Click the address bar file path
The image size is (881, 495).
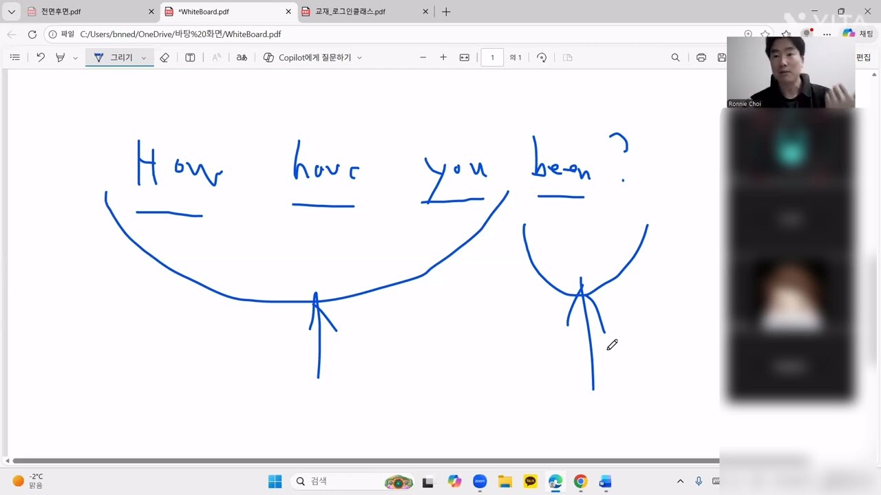[180, 34]
